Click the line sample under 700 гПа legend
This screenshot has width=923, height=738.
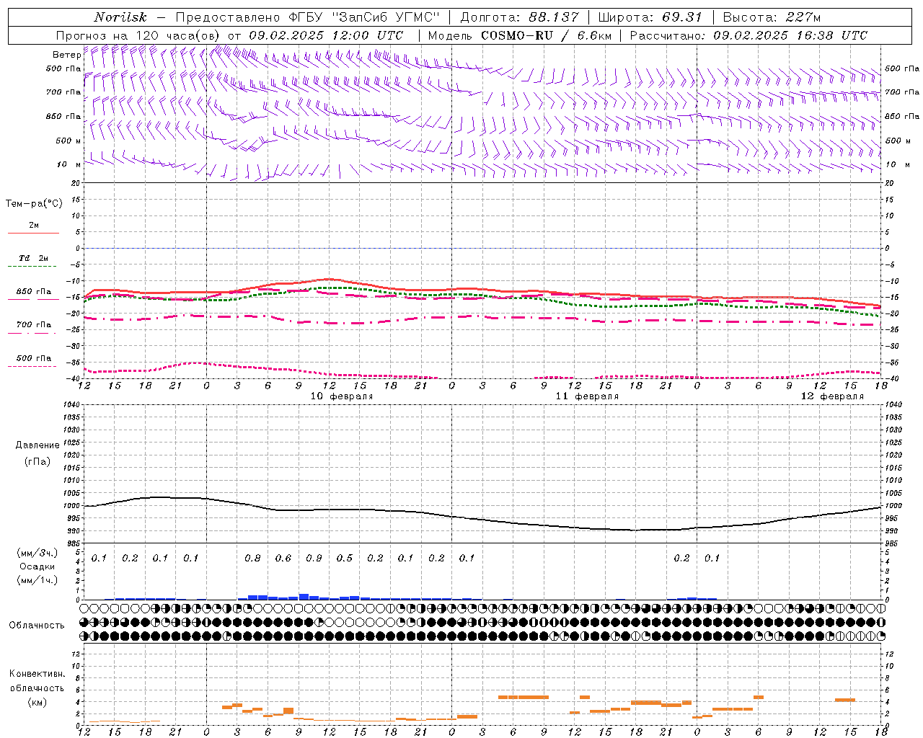click(x=33, y=333)
